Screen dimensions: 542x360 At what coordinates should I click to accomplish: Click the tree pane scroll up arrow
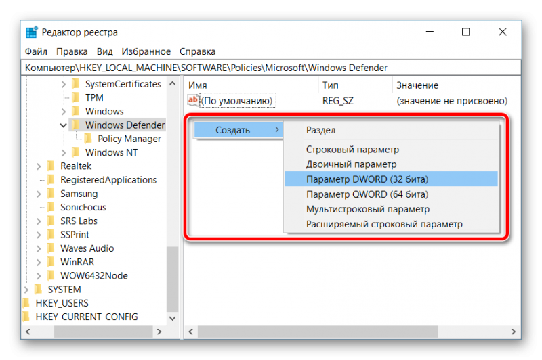click(x=173, y=83)
